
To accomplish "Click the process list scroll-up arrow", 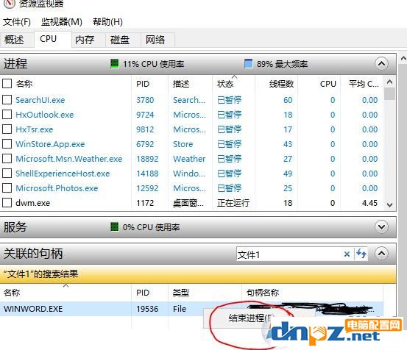I will tap(389, 82).
